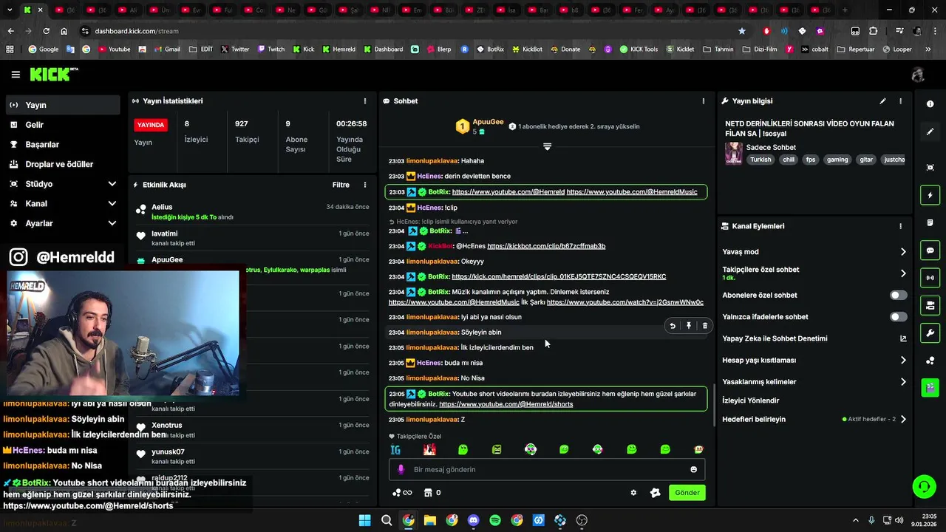946x532 pixels.
Task: Toggle Yalnızca ifadelerle sohbet switch
Action: coord(898,317)
